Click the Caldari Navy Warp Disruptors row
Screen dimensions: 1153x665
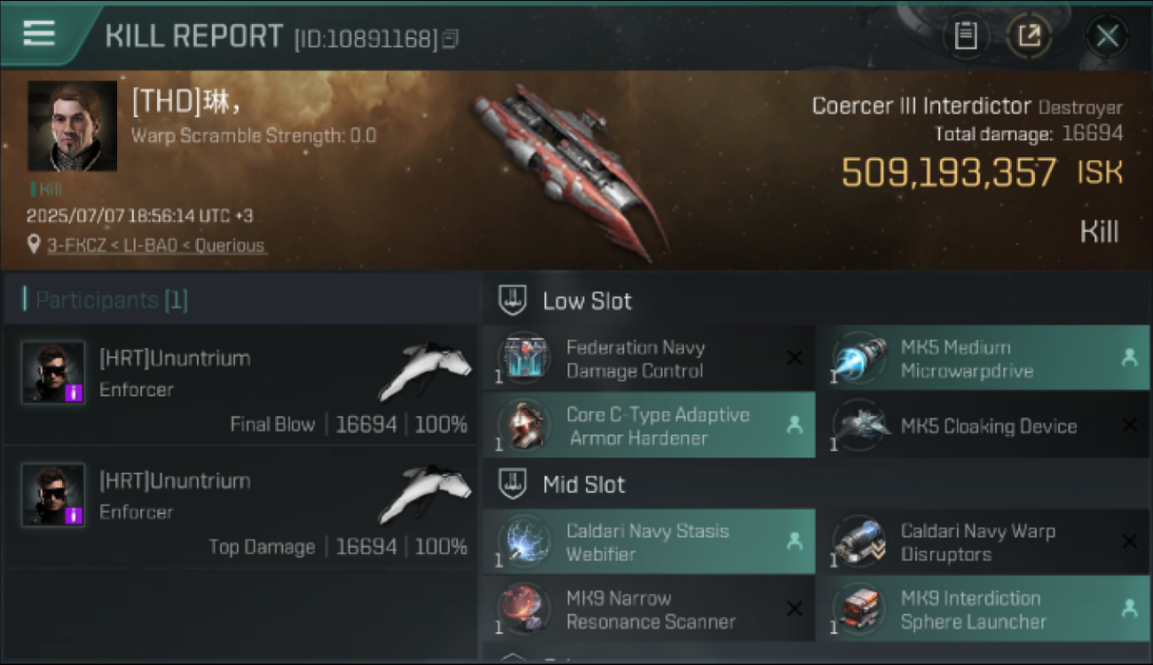tap(983, 542)
